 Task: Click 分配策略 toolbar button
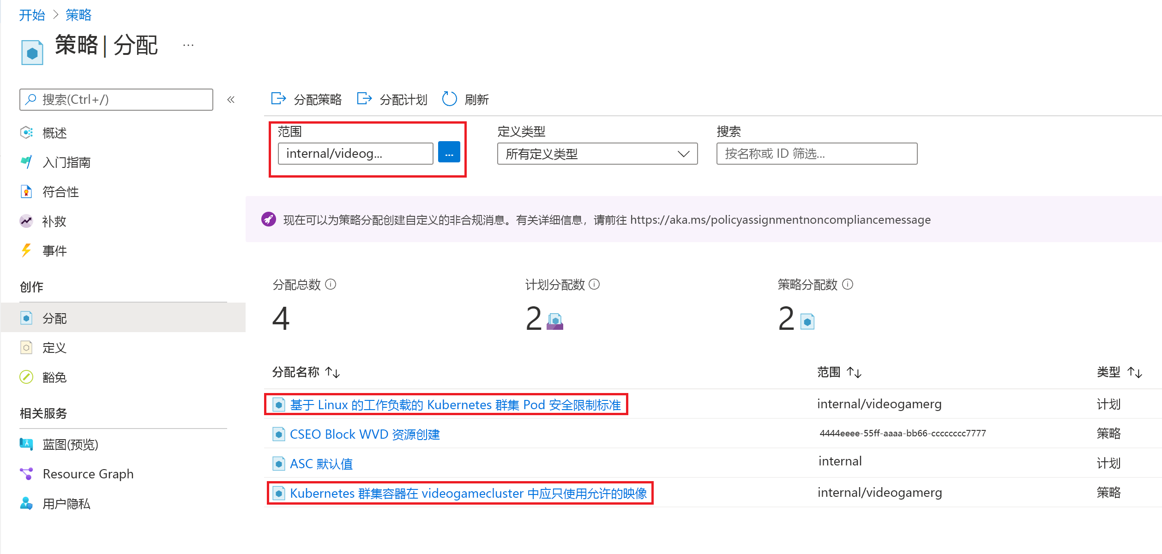point(306,99)
